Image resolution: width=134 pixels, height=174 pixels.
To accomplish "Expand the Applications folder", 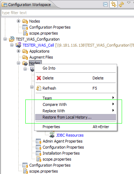I will point(18,51).
